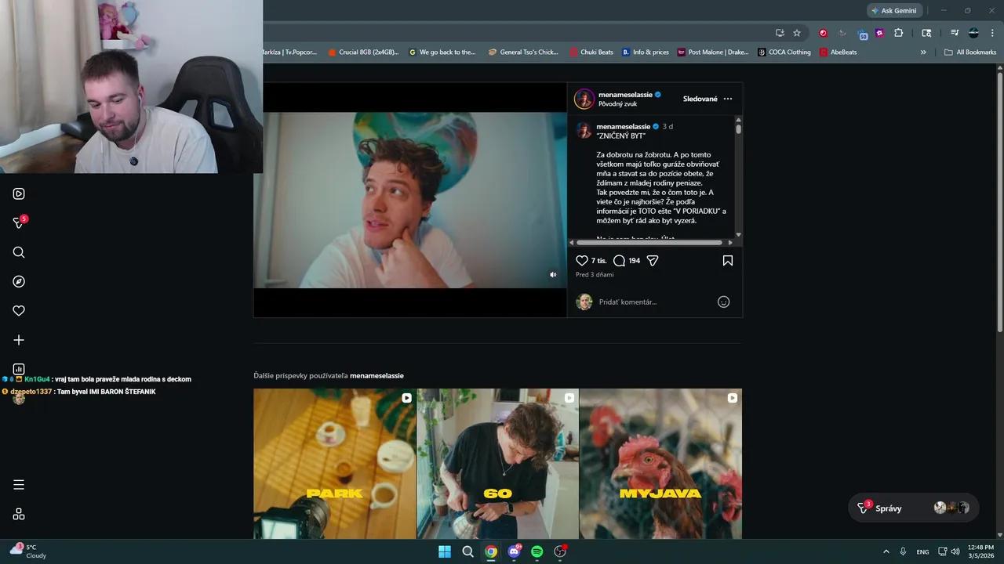Screen dimensions: 1004x564
Task: Open Reels in the Instagram sidebar
Action: click(19, 193)
